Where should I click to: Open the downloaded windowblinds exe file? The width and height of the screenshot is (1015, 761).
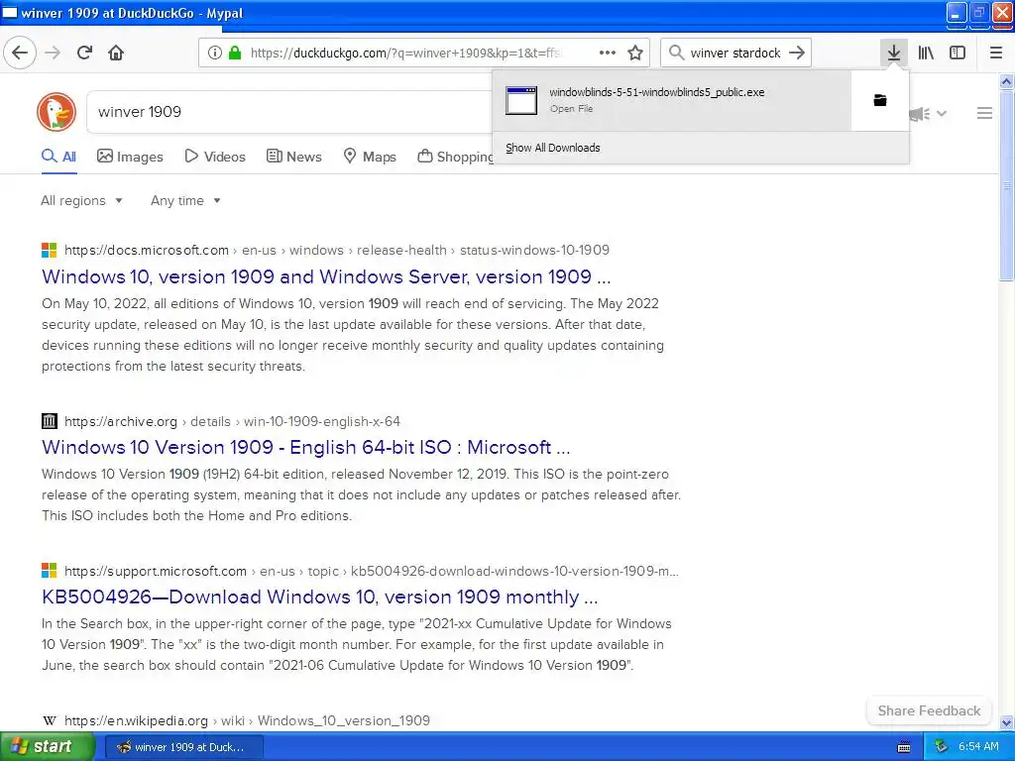click(x=672, y=100)
